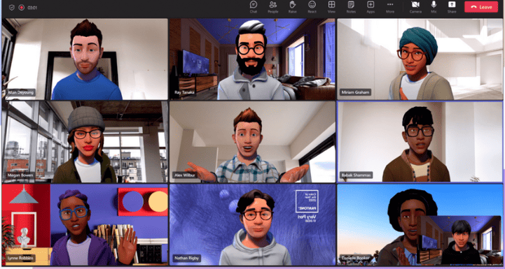Click the Babak Shammas name label
This screenshot has width=505, height=269.
click(x=357, y=175)
